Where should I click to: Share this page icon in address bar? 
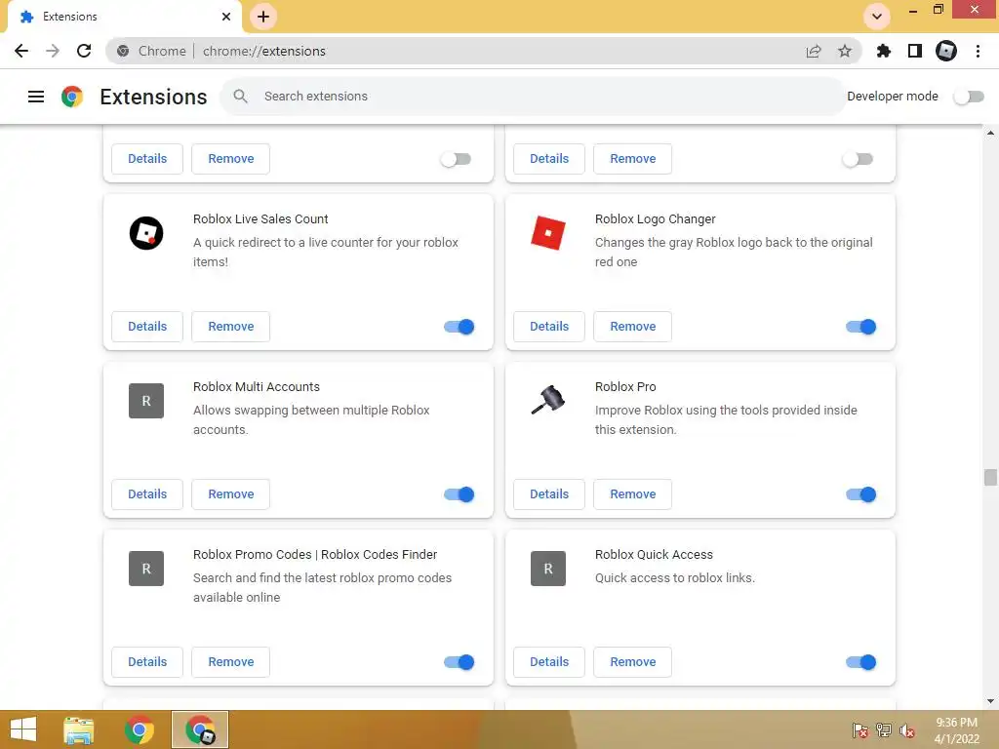814,51
